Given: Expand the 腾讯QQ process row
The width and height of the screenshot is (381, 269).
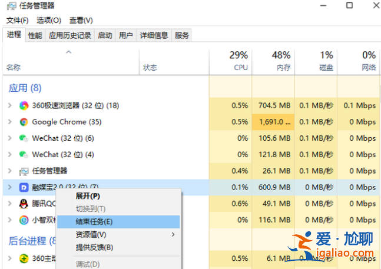Looking at the screenshot, I should pyautogui.click(x=9, y=204).
